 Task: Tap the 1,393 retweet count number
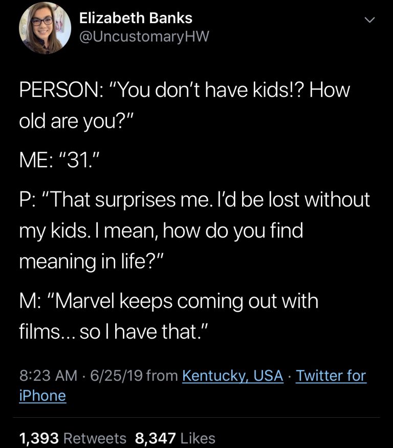pyautogui.click(x=40, y=438)
